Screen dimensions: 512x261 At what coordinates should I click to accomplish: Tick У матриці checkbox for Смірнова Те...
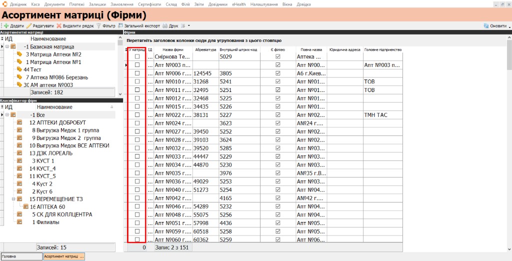point(137,56)
